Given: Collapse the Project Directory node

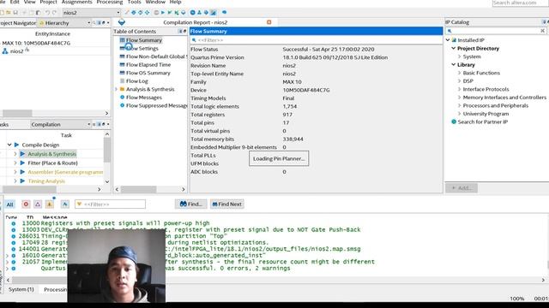Looking at the screenshot, I should 454,48.
